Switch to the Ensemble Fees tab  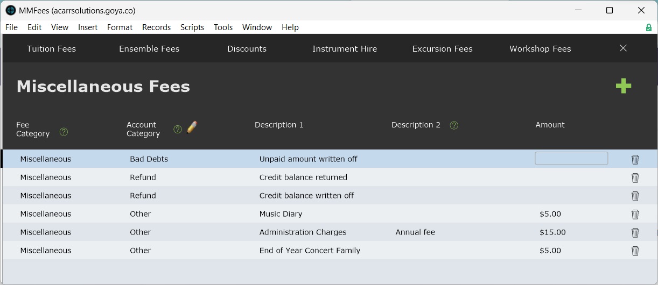pyautogui.click(x=149, y=49)
